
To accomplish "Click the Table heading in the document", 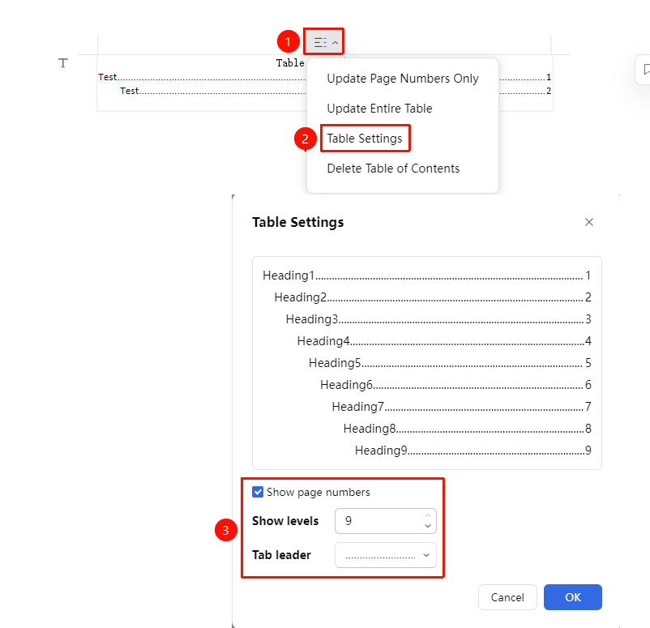I will [x=290, y=63].
